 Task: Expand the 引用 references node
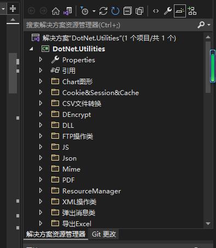click(x=40, y=70)
